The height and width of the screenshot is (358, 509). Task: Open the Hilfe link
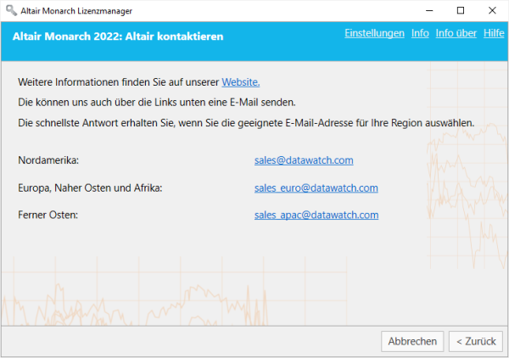494,33
